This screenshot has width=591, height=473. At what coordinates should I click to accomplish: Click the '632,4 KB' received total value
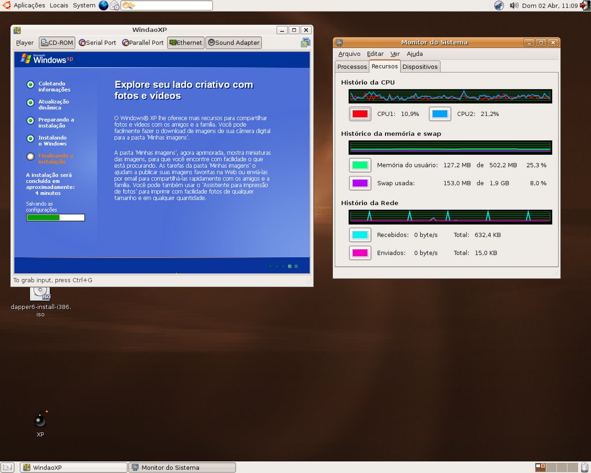pyautogui.click(x=487, y=235)
